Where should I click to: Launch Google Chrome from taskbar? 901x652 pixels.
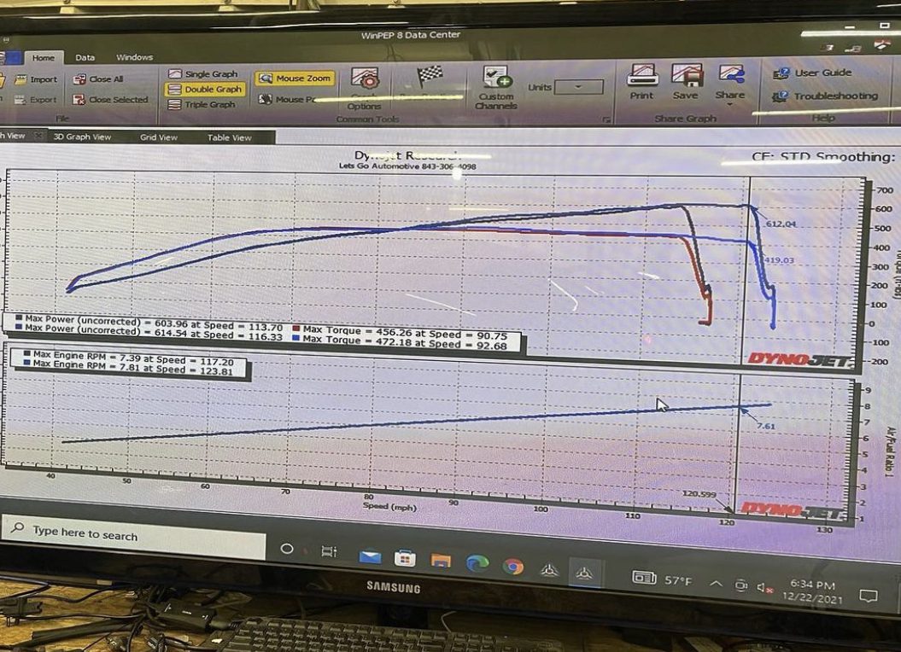pyautogui.click(x=512, y=567)
